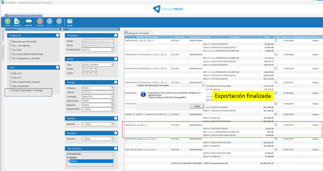
Task: Collapse the Proveedores group round button
Action: [x=116, y=35]
